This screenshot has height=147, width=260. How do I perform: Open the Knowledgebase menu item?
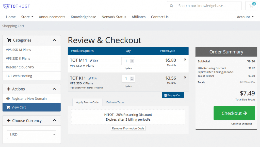(83, 17)
